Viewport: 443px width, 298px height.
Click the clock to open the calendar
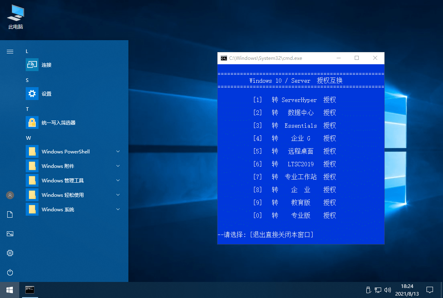click(x=407, y=290)
